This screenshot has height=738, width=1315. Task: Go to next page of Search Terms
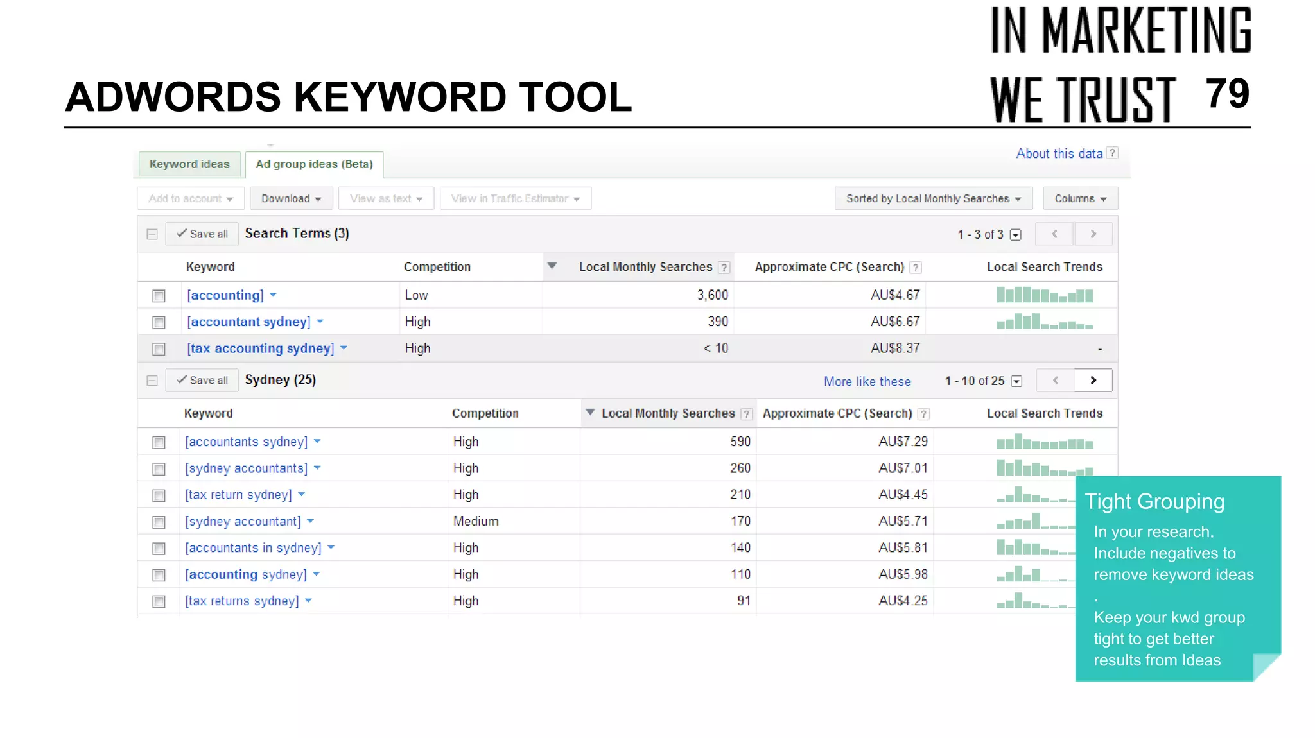point(1093,234)
